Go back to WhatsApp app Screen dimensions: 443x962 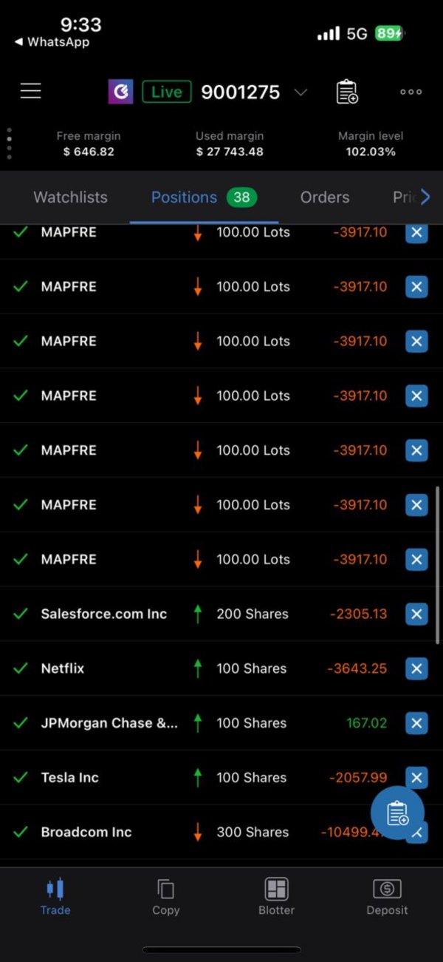(52, 42)
